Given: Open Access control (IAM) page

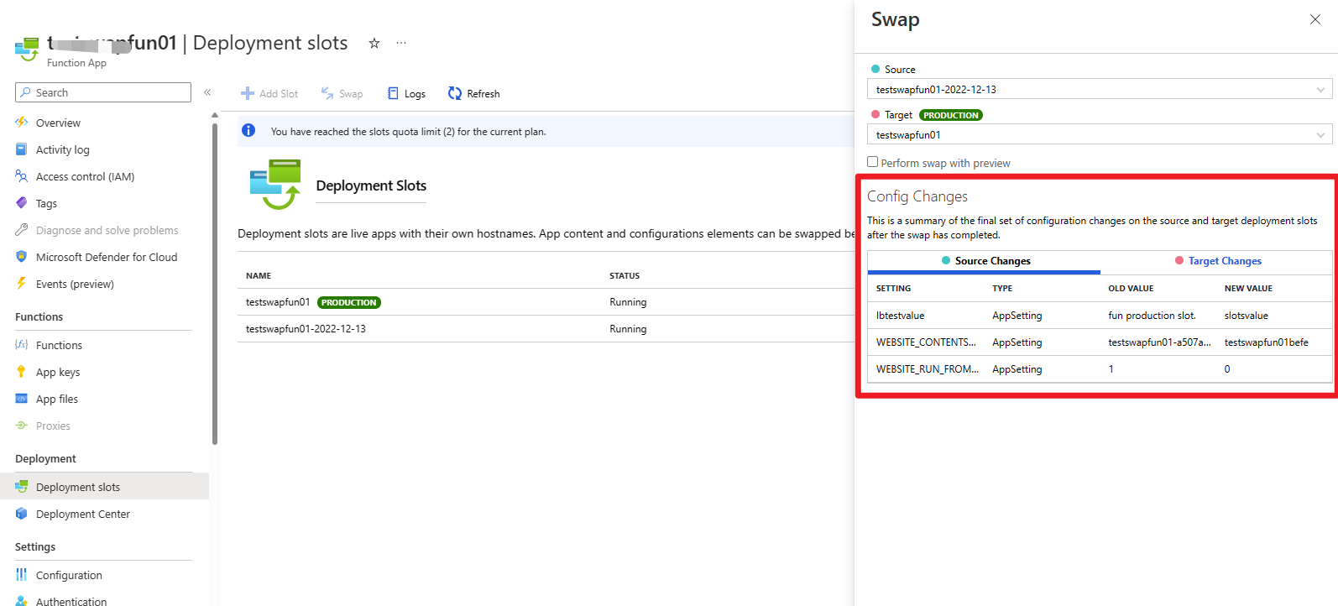Looking at the screenshot, I should click(85, 176).
